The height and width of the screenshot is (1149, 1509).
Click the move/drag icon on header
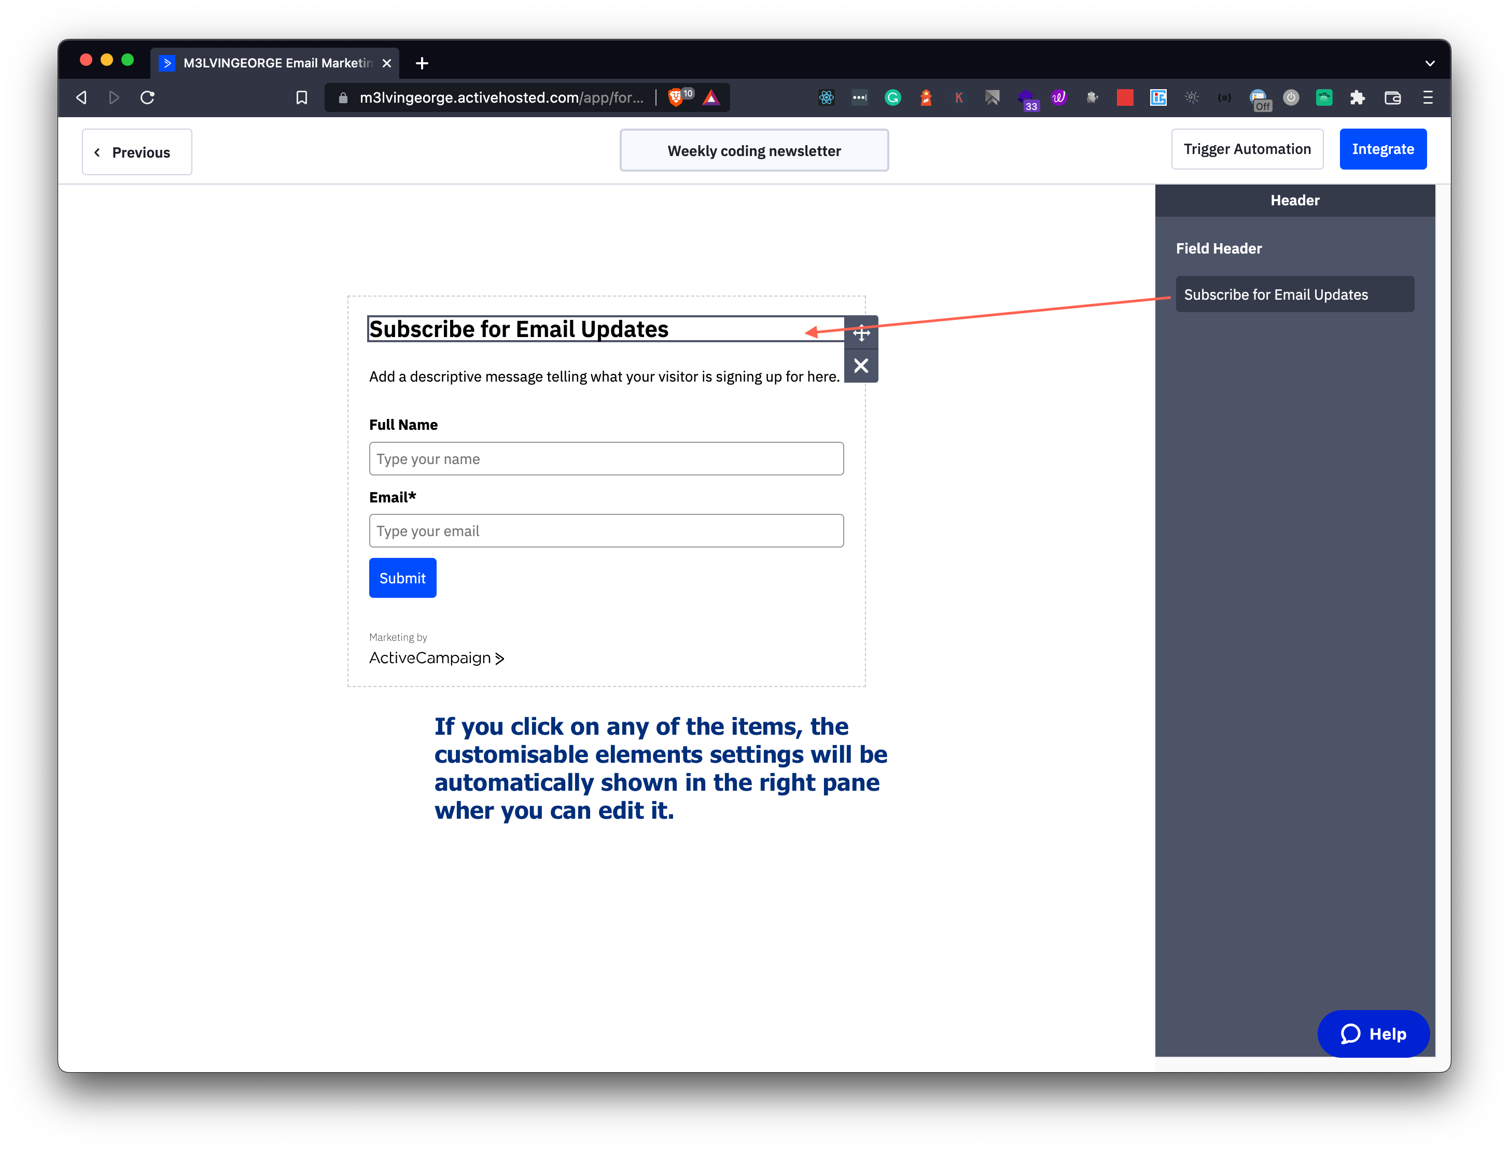click(x=861, y=332)
